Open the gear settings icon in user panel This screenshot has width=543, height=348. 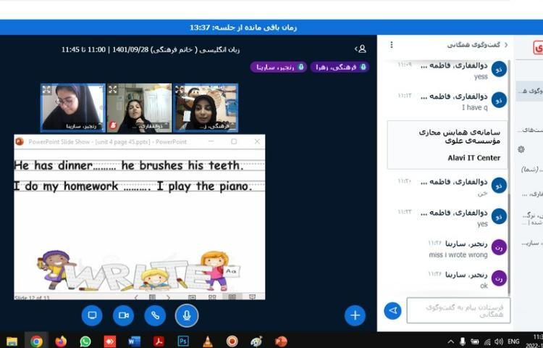pos(521,149)
